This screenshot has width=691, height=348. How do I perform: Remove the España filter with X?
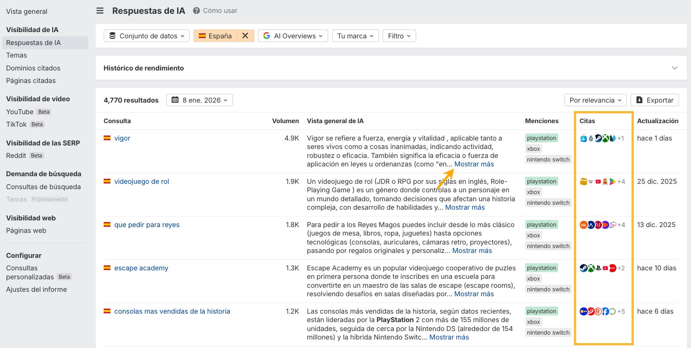(245, 36)
